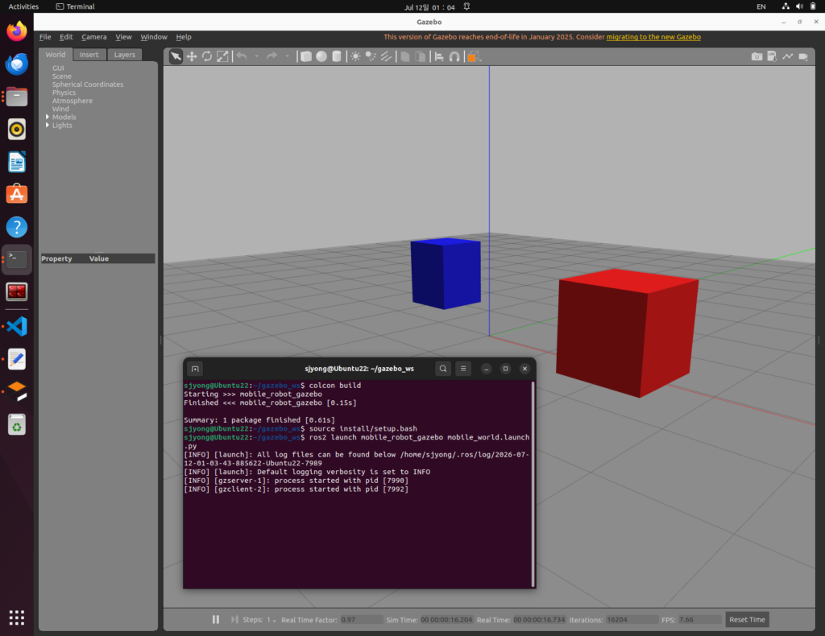Click the video record icon
825x636 pixels.
803,56
